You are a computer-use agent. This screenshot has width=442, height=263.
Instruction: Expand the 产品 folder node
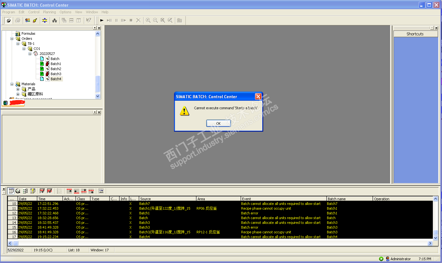point(18,89)
